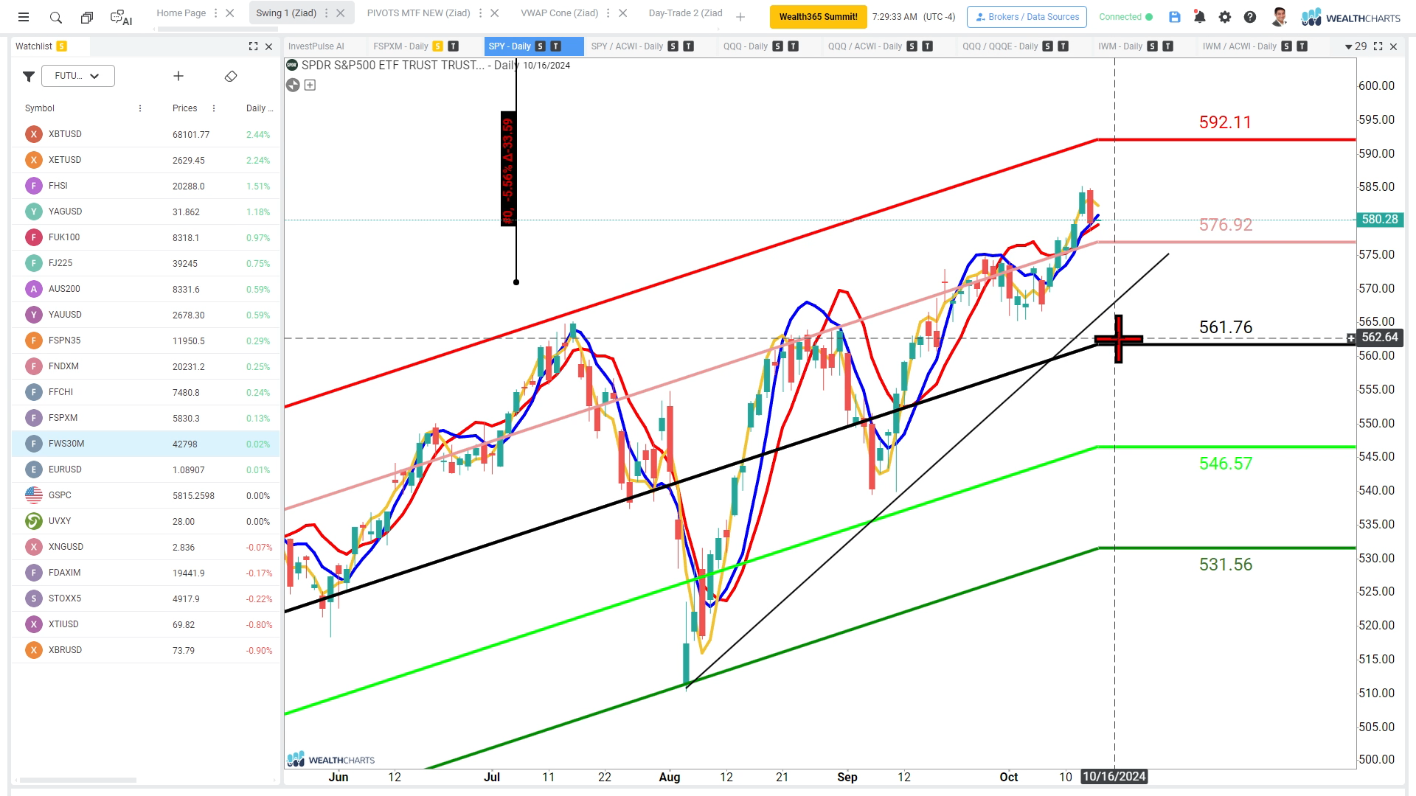This screenshot has height=796, width=1416.
Task: Click the Connected status indicator
Action: (x=1125, y=17)
